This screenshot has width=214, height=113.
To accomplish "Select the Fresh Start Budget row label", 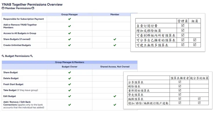I will pos(13,84).
